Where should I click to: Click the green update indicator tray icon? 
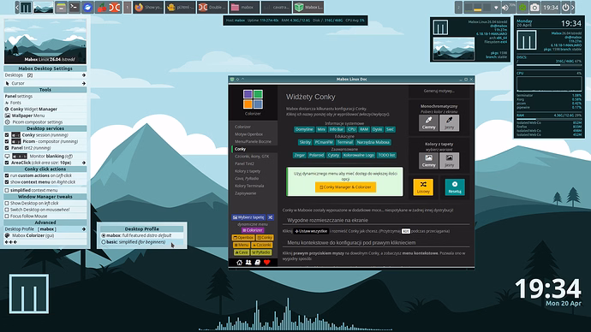click(522, 7)
